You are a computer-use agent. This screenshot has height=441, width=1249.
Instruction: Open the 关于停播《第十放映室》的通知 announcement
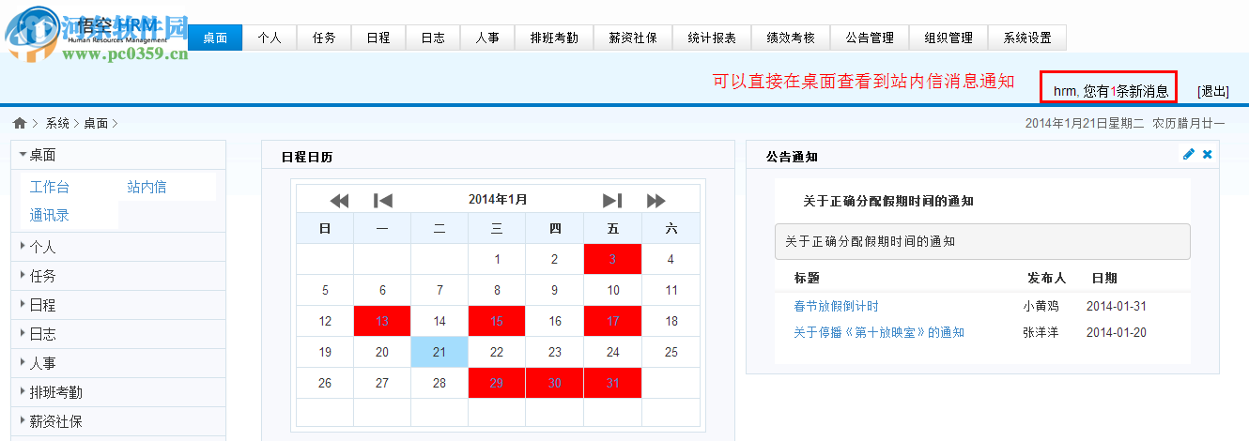pos(879,332)
